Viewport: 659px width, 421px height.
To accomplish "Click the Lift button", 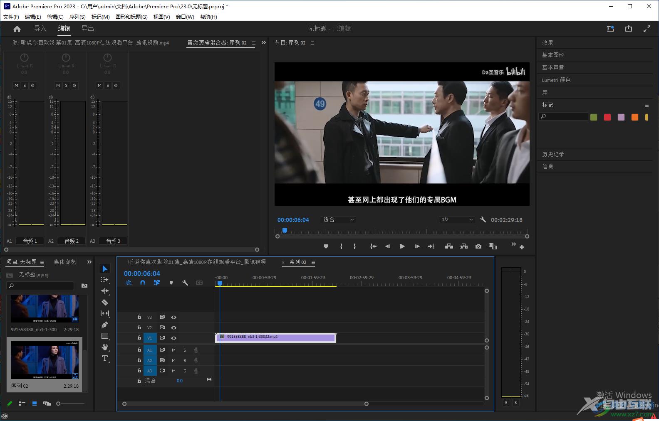I will (449, 246).
